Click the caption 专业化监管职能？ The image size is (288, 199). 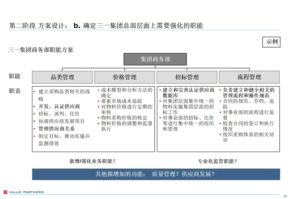tap(217, 161)
